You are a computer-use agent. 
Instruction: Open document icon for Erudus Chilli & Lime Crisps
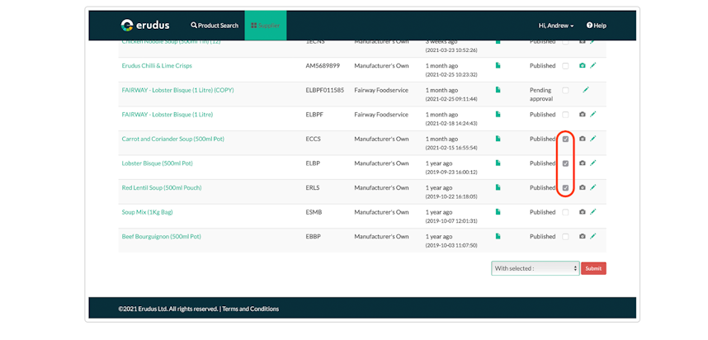coord(498,66)
